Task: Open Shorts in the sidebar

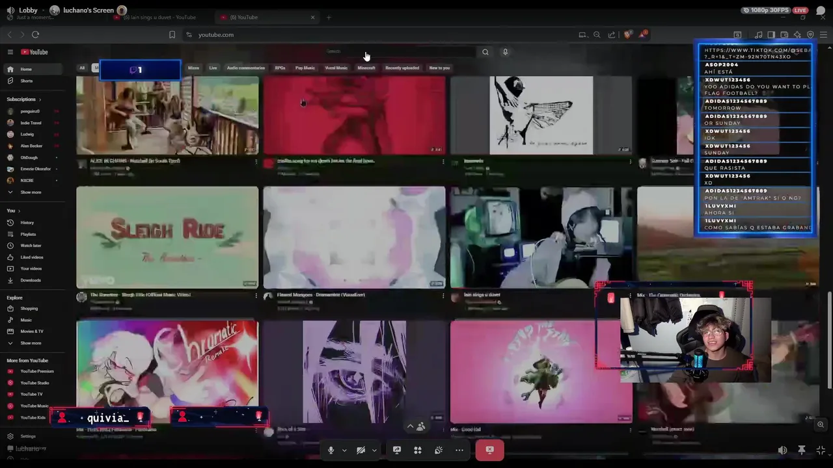Action: 33,81
